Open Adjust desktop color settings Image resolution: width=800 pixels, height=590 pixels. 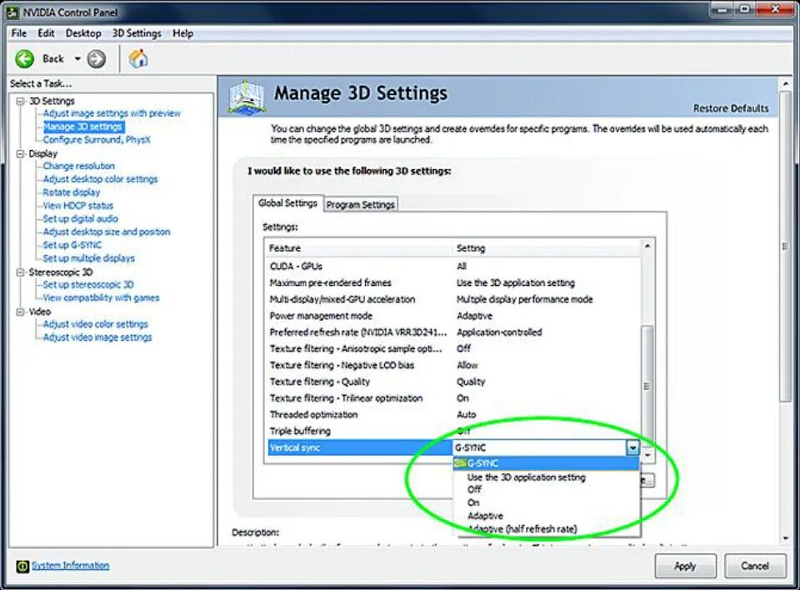point(101,179)
